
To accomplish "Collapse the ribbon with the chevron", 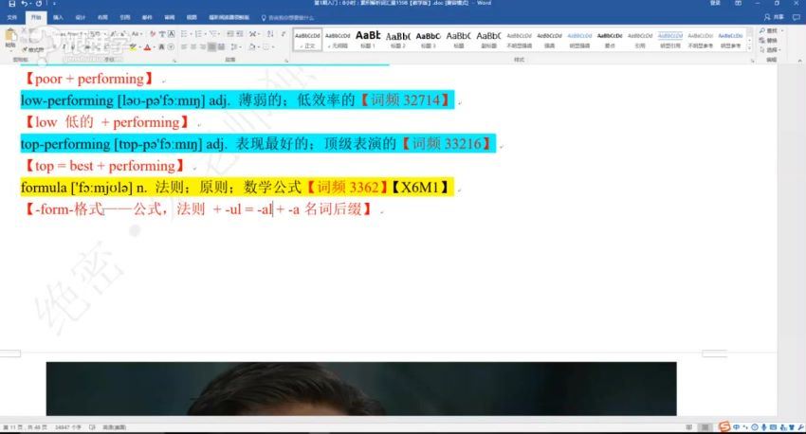I will (x=799, y=61).
